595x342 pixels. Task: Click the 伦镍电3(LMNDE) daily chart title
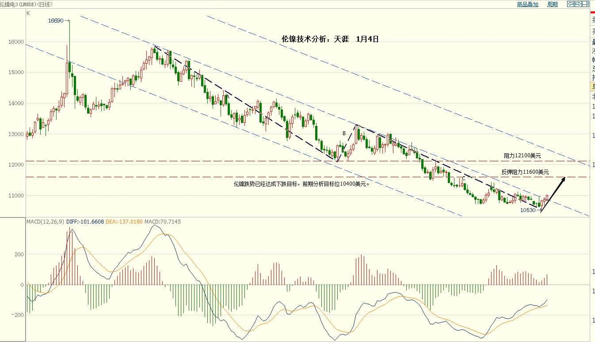pos(27,4)
